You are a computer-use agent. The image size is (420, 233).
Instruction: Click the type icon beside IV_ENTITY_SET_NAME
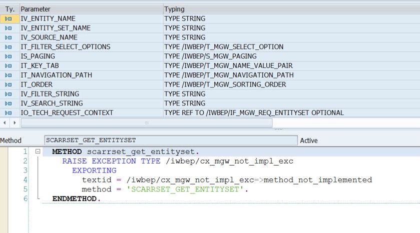(8, 28)
